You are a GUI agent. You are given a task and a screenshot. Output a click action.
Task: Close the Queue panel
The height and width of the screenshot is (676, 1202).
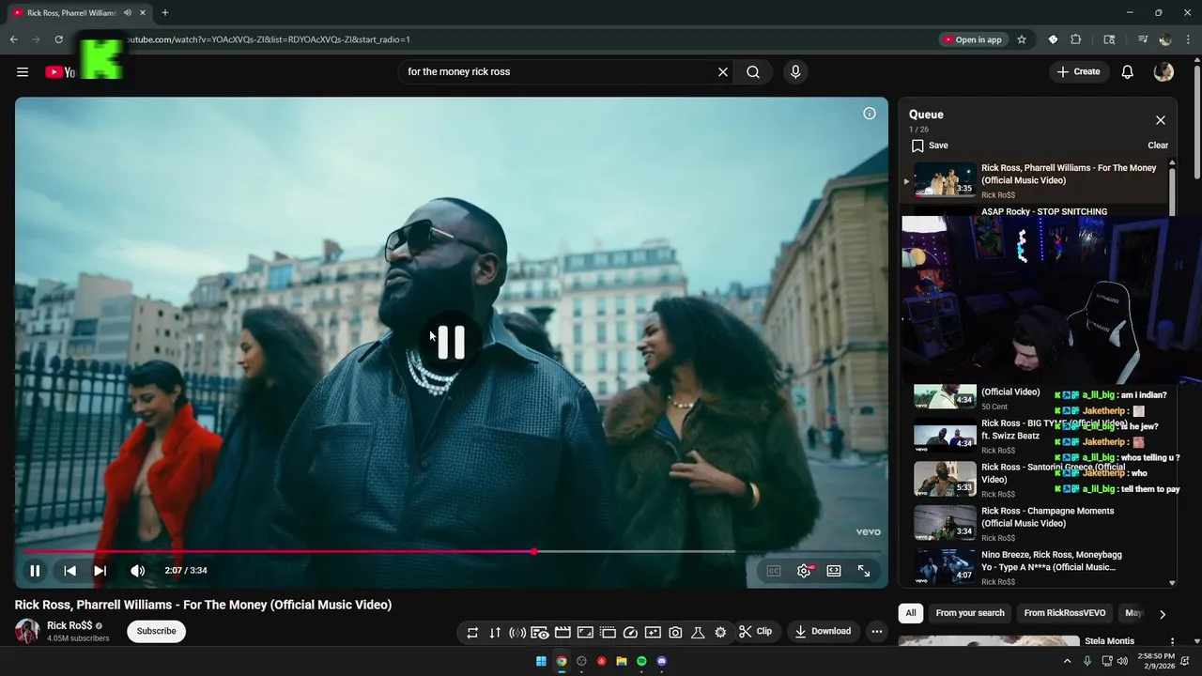(1161, 120)
